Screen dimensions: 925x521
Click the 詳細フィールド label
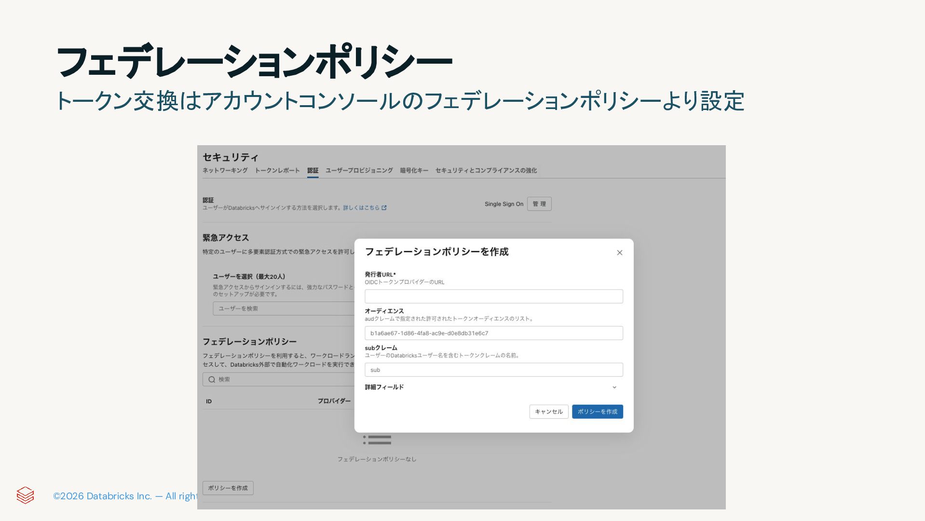pos(384,387)
